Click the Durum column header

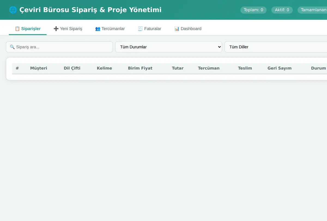[319, 68]
